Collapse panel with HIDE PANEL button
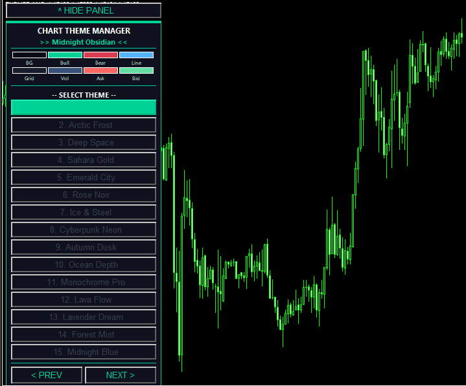This screenshot has width=466, height=386. (83, 10)
